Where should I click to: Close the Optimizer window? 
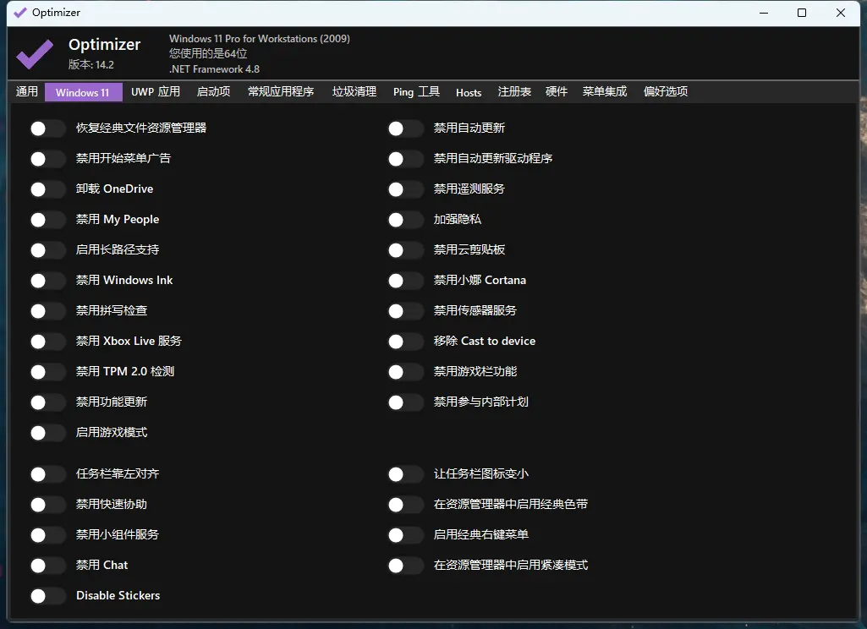point(841,13)
